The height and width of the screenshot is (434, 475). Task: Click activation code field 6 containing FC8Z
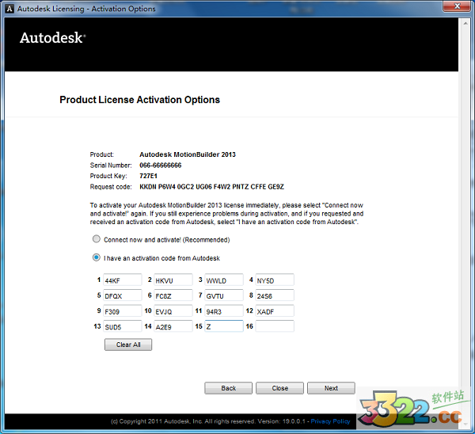(x=173, y=295)
